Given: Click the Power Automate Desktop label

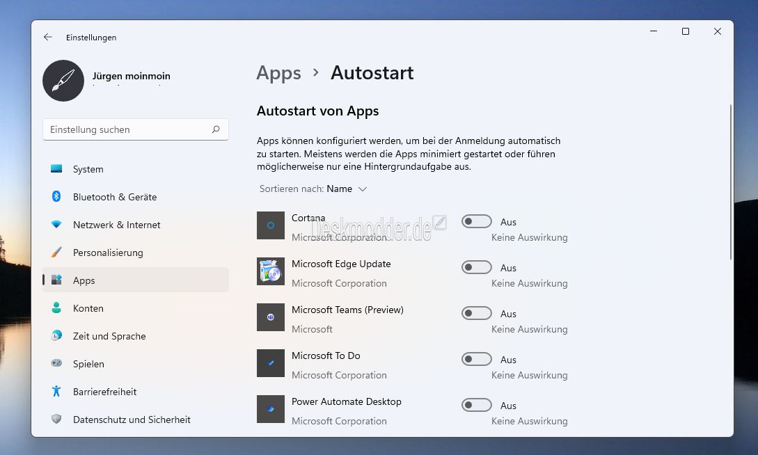Looking at the screenshot, I should [x=346, y=401].
